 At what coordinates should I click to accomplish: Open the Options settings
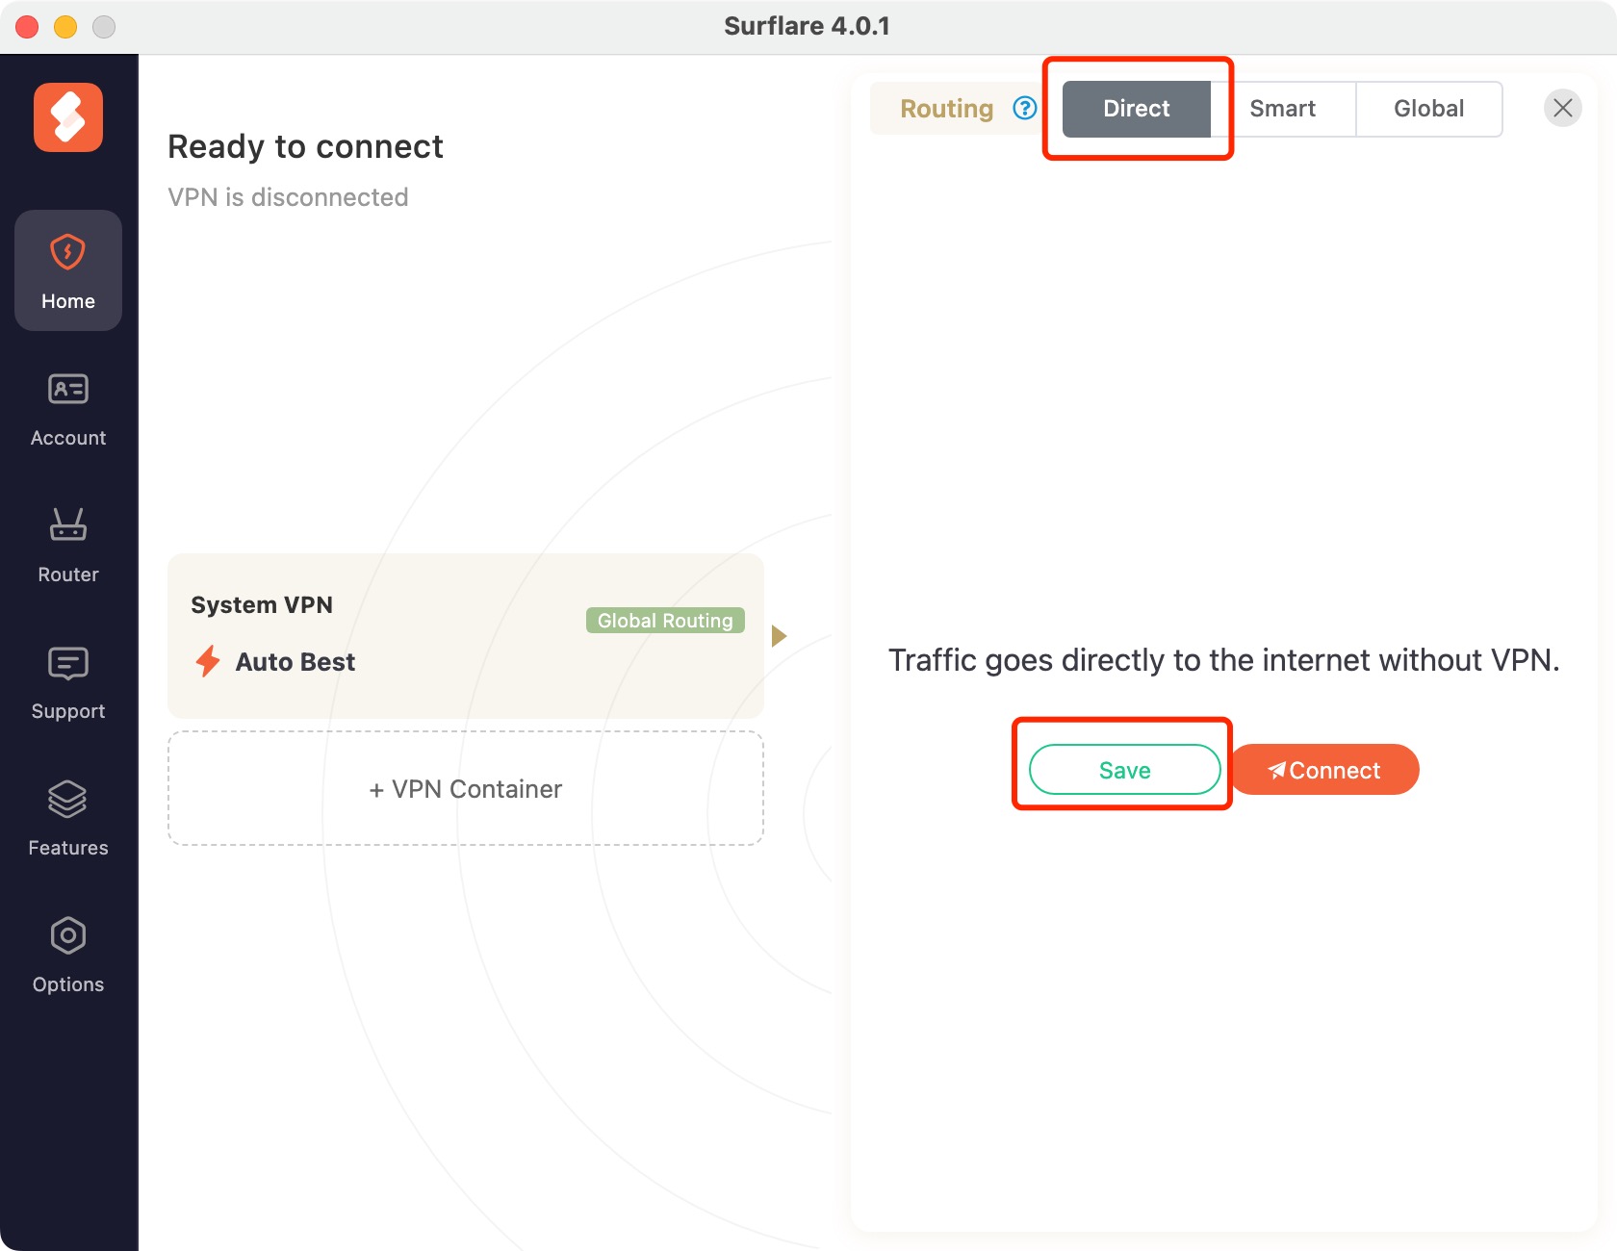click(67, 957)
